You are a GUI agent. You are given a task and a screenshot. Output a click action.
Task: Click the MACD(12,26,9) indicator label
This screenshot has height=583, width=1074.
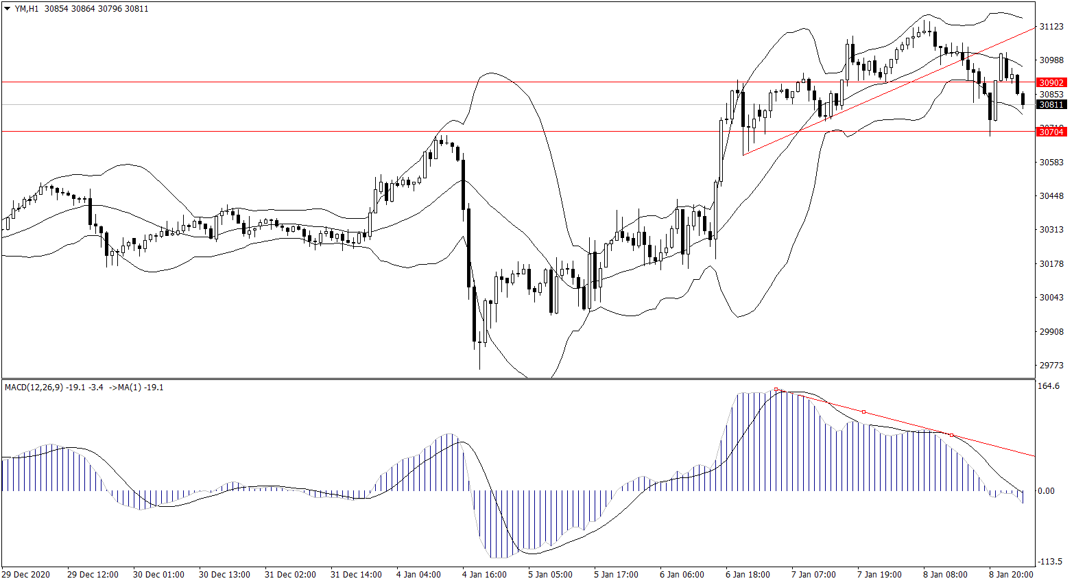point(34,388)
